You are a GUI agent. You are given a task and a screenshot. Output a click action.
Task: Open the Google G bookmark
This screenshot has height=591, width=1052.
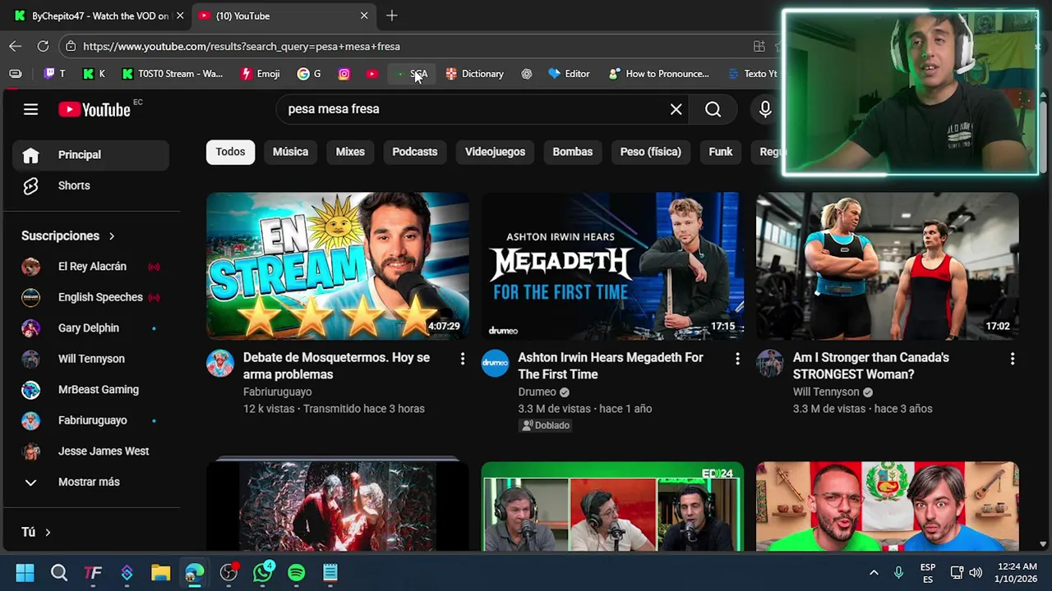309,74
